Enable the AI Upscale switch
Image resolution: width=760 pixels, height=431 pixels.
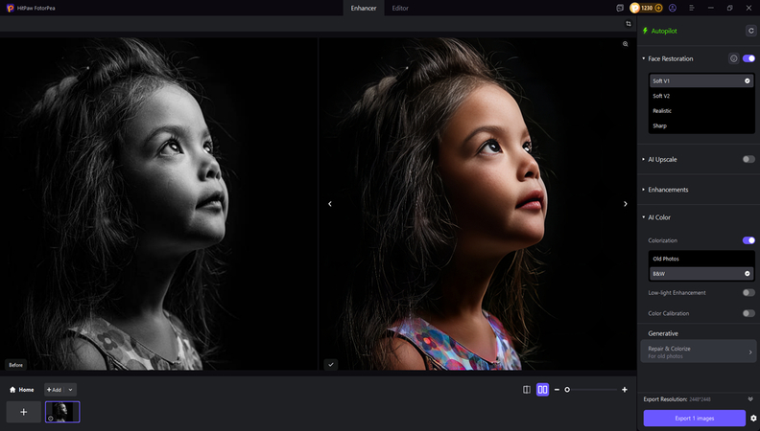(x=748, y=159)
